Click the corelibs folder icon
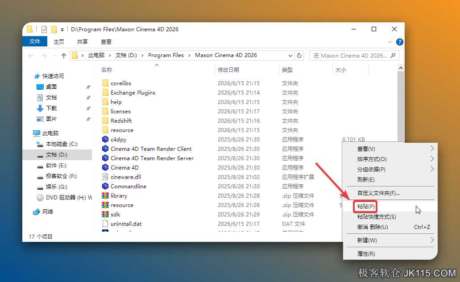This screenshot has width=460, height=282. coord(105,83)
